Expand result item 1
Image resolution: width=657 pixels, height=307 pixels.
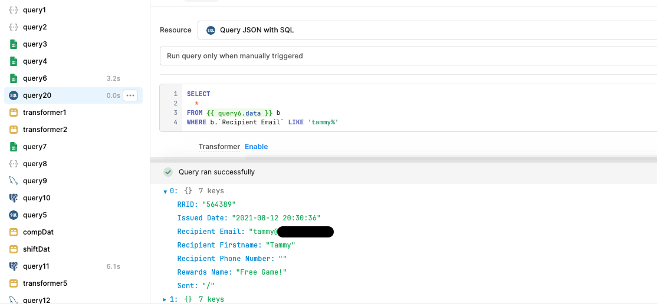click(165, 299)
